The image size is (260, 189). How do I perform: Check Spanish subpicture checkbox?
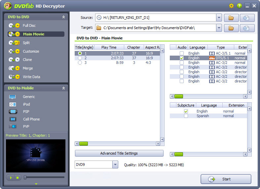click(x=186, y=116)
